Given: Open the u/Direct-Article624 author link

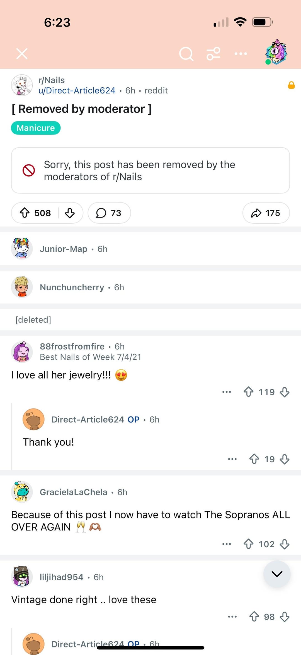Looking at the screenshot, I should [77, 90].
